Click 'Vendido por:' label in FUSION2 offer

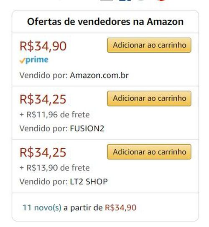tap(43, 129)
